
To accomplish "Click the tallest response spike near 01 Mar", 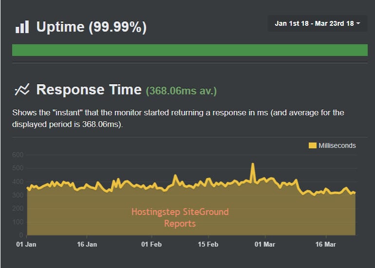I will 253,164.
